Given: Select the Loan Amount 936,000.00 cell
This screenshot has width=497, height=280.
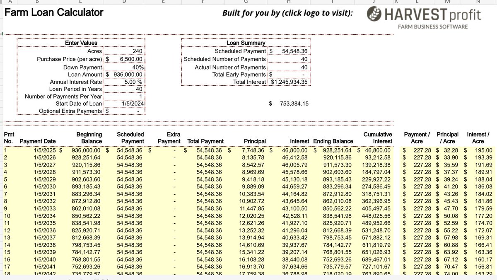Looking at the screenshot, I should point(124,75).
